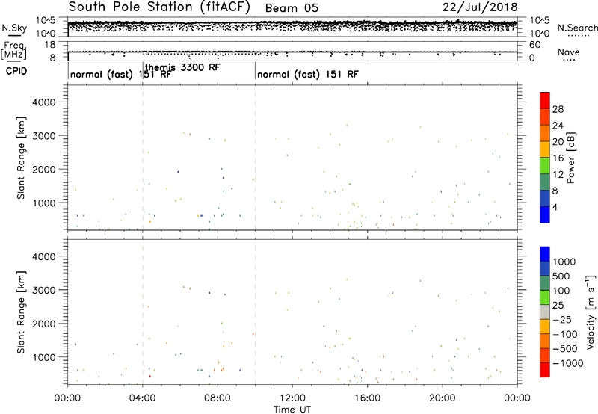Click the 'CPID' row label

click(x=16, y=71)
